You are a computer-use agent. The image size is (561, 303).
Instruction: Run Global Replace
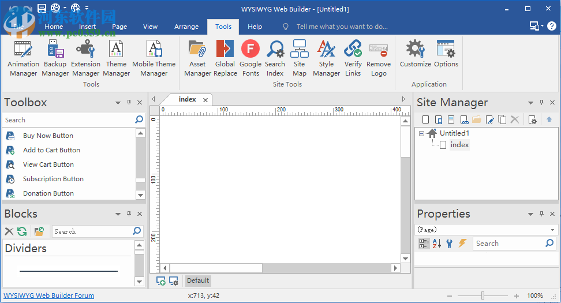[225, 58]
